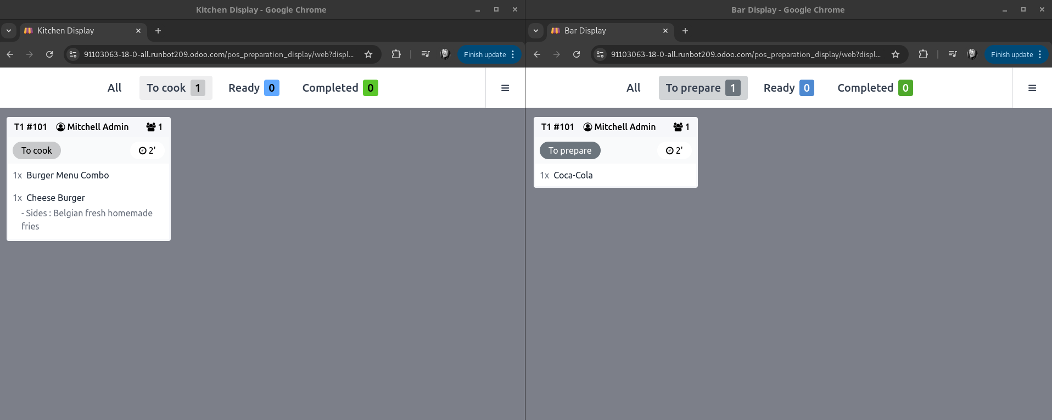Open the Bar Display hamburger menu
1052x420 pixels.
[x=1032, y=88]
